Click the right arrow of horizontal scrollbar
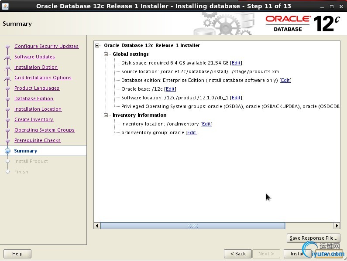347x261 pixels. click(x=337, y=226)
